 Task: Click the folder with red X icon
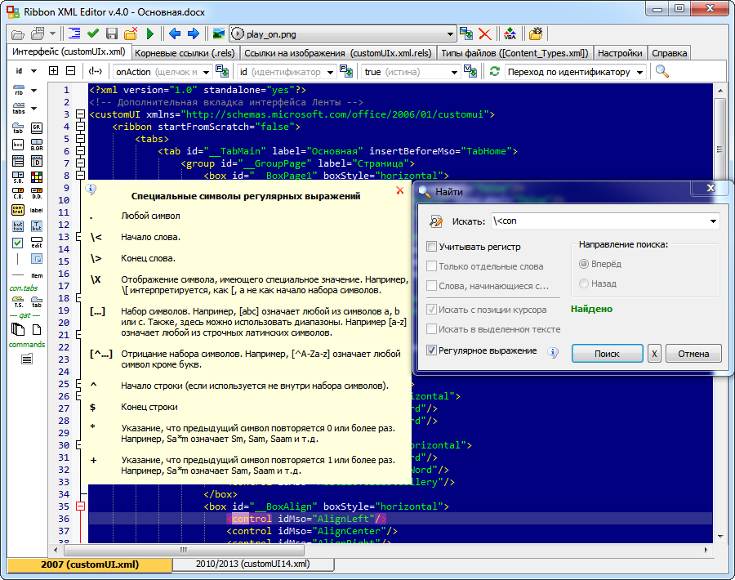pos(131,33)
